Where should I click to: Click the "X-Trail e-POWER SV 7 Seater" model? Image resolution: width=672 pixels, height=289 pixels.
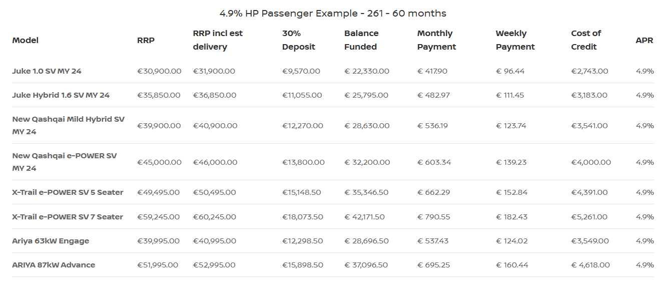[68, 217]
